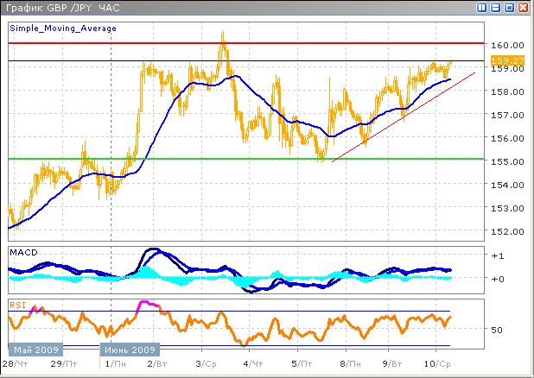Image resolution: width=534 pixels, height=378 pixels.
Task: Click the 1/Пн date label
Action: pos(116,363)
